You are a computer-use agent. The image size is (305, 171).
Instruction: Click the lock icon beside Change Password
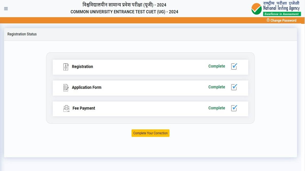[268, 20]
